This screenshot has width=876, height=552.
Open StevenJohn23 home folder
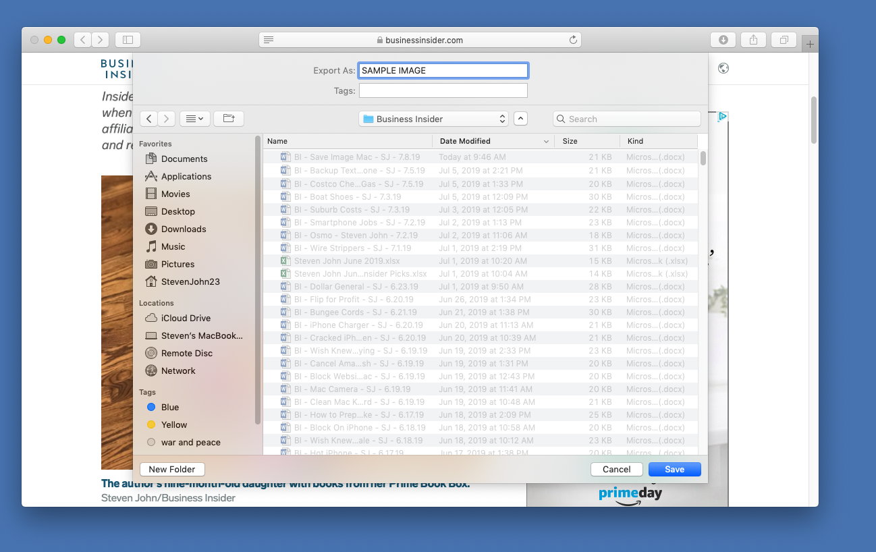coord(190,281)
